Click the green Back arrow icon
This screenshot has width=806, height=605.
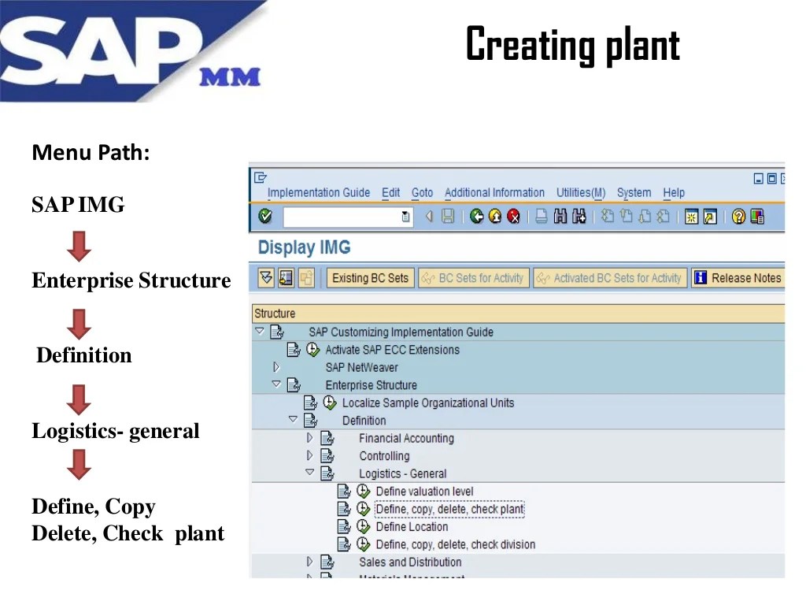476,217
